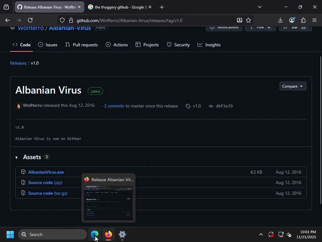This screenshot has width=322, height=242.
Task: Open Settings gear from taskbar
Action: (x=122, y=234)
